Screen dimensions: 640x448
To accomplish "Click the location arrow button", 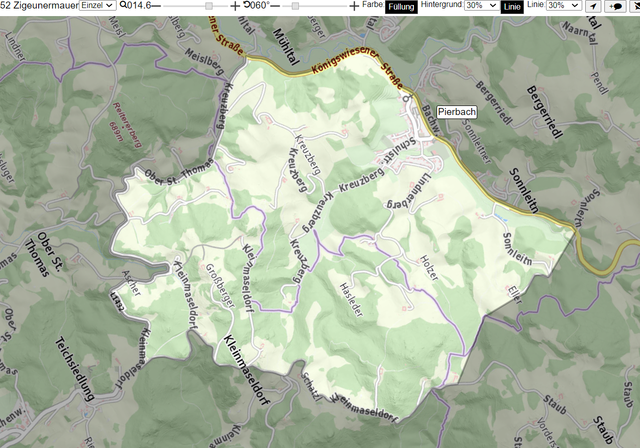I will click(x=594, y=7).
